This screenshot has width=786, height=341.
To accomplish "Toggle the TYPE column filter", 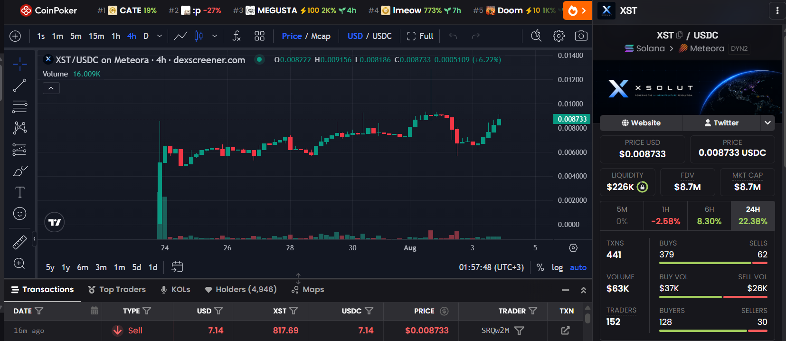I will point(147,311).
